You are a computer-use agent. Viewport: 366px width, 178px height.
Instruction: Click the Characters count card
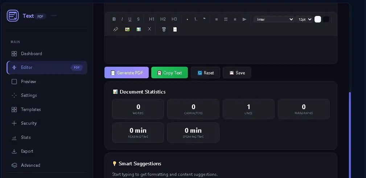pyautogui.click(x=193, y=109)
